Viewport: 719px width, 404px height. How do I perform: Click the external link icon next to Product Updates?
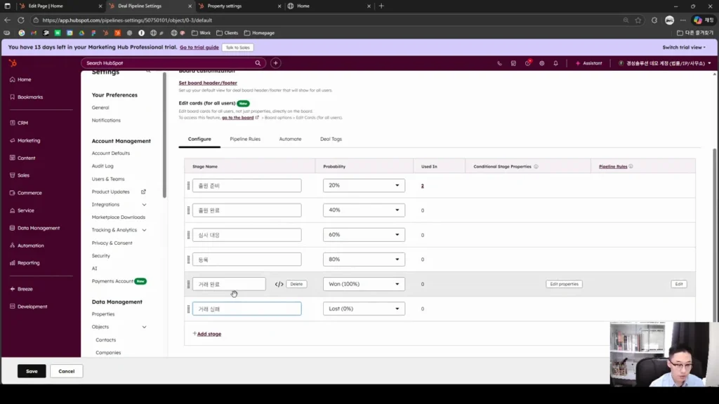(x=143, y=191)
